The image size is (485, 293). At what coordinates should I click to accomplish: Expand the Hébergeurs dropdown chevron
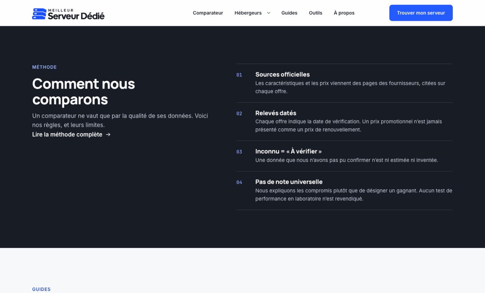coord(268,13)
